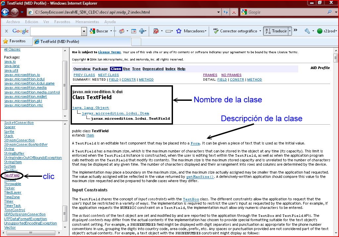339x237 pixels.
Task: Click the Package navigation link
Action: pos(100,69)
